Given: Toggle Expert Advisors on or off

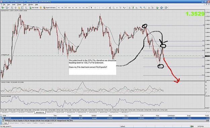Looking at the screenshot, I should 49,8.
